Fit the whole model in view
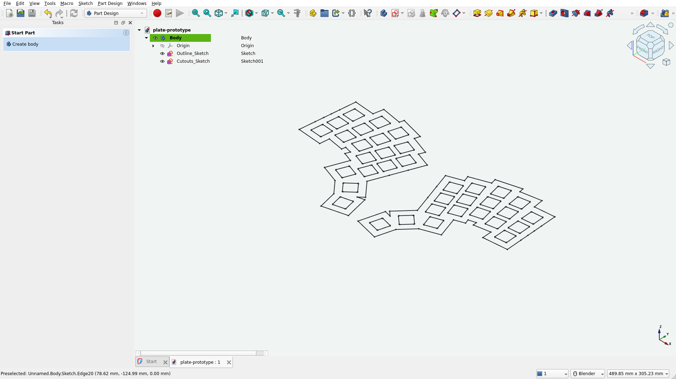This screenshot has width=676, height=379. (196, 13)
